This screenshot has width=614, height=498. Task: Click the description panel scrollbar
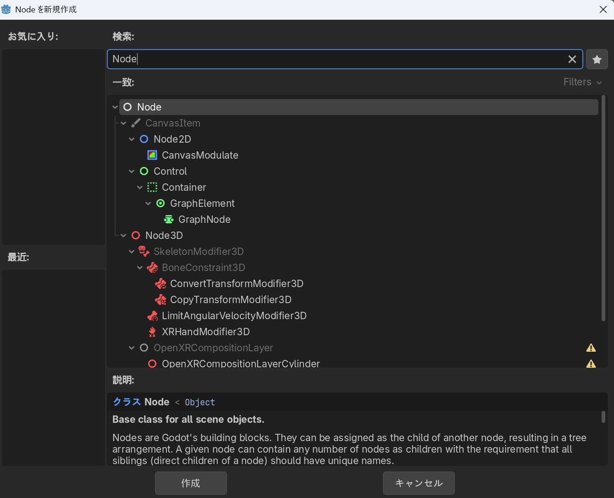(603, 417)
